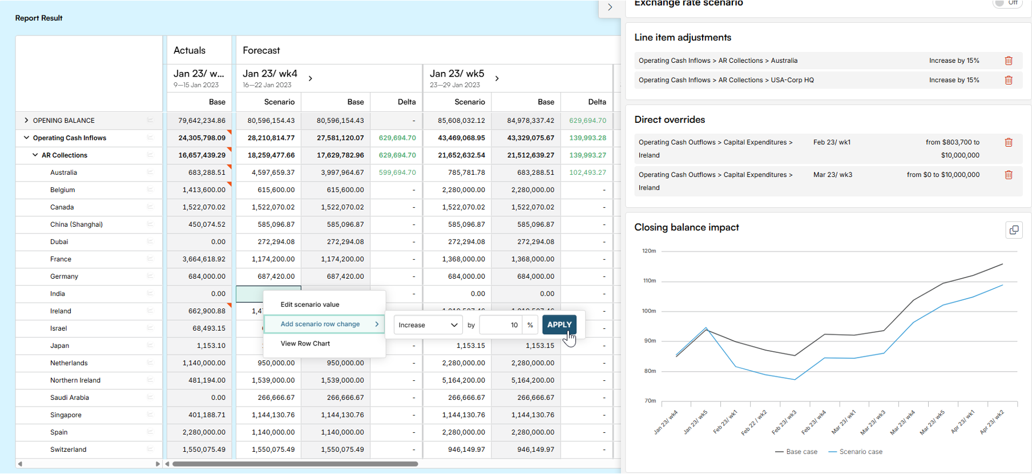Click the Scenario case legend entry
Image resolution: width=1032 pixels, height=474 pixels.
point(855,452)
